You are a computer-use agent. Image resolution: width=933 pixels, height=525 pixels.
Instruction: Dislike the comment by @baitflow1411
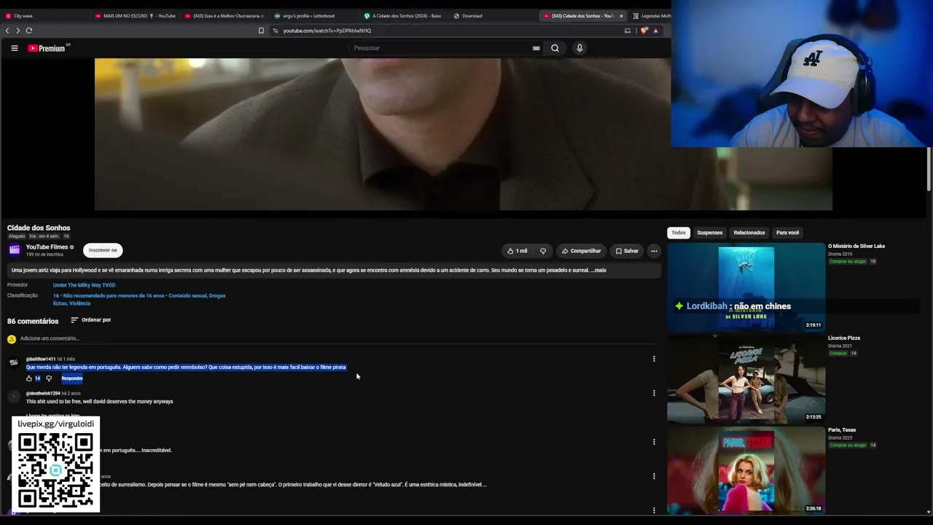(x=49, y=378)
